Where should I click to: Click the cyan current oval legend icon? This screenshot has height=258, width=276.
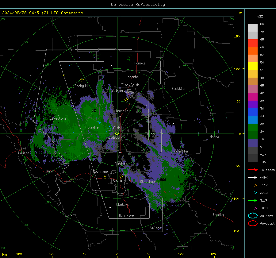coord(253,216)
